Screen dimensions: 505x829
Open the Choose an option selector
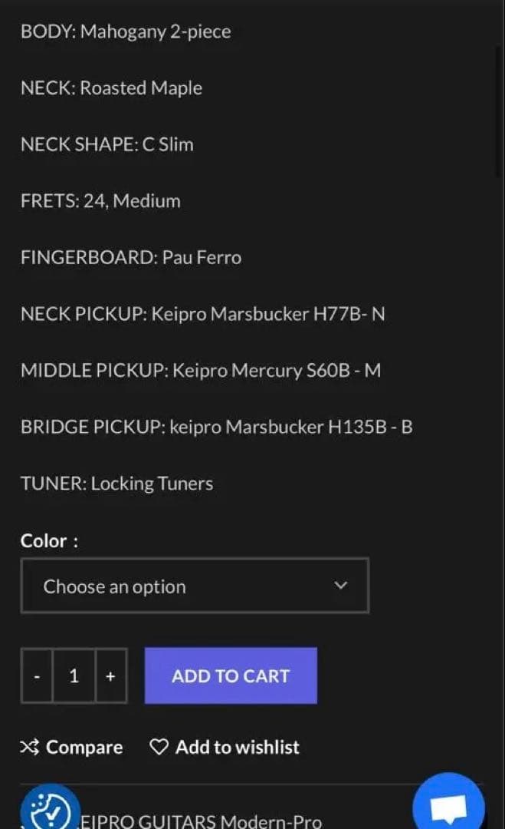tap(195, 586)
